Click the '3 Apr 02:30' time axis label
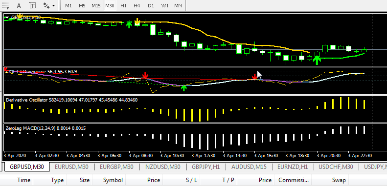Image resolution: width=387 pixels, height=186 pixels. pyautogui.click(x=47, y=156)
